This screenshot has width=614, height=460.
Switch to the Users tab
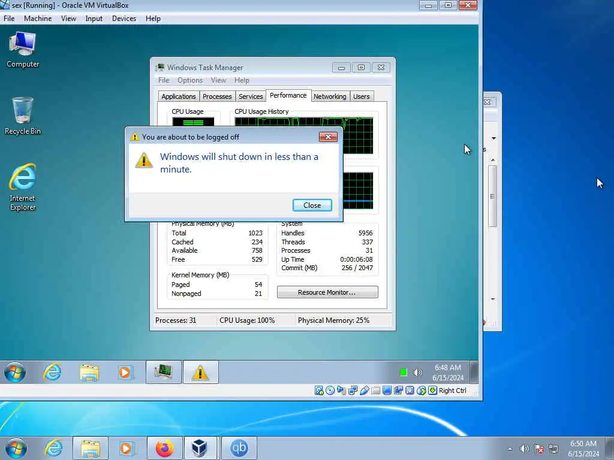[x=361, y=96]
